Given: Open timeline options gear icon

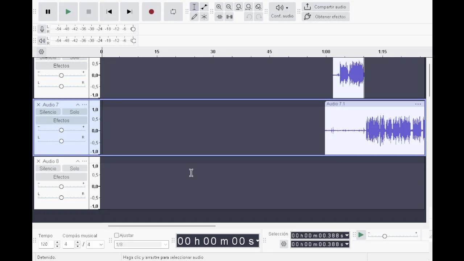Looking at the screenshot, I should (41, 52).
